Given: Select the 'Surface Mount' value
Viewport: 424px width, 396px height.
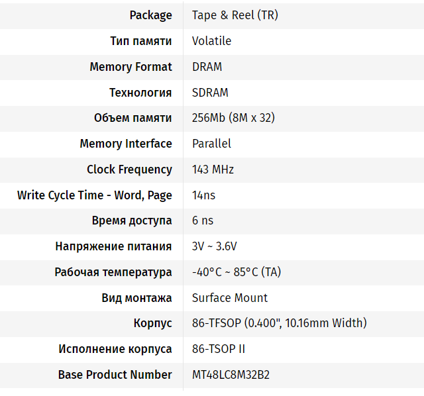Looking at the screenshot, I should tap(230, 298).
